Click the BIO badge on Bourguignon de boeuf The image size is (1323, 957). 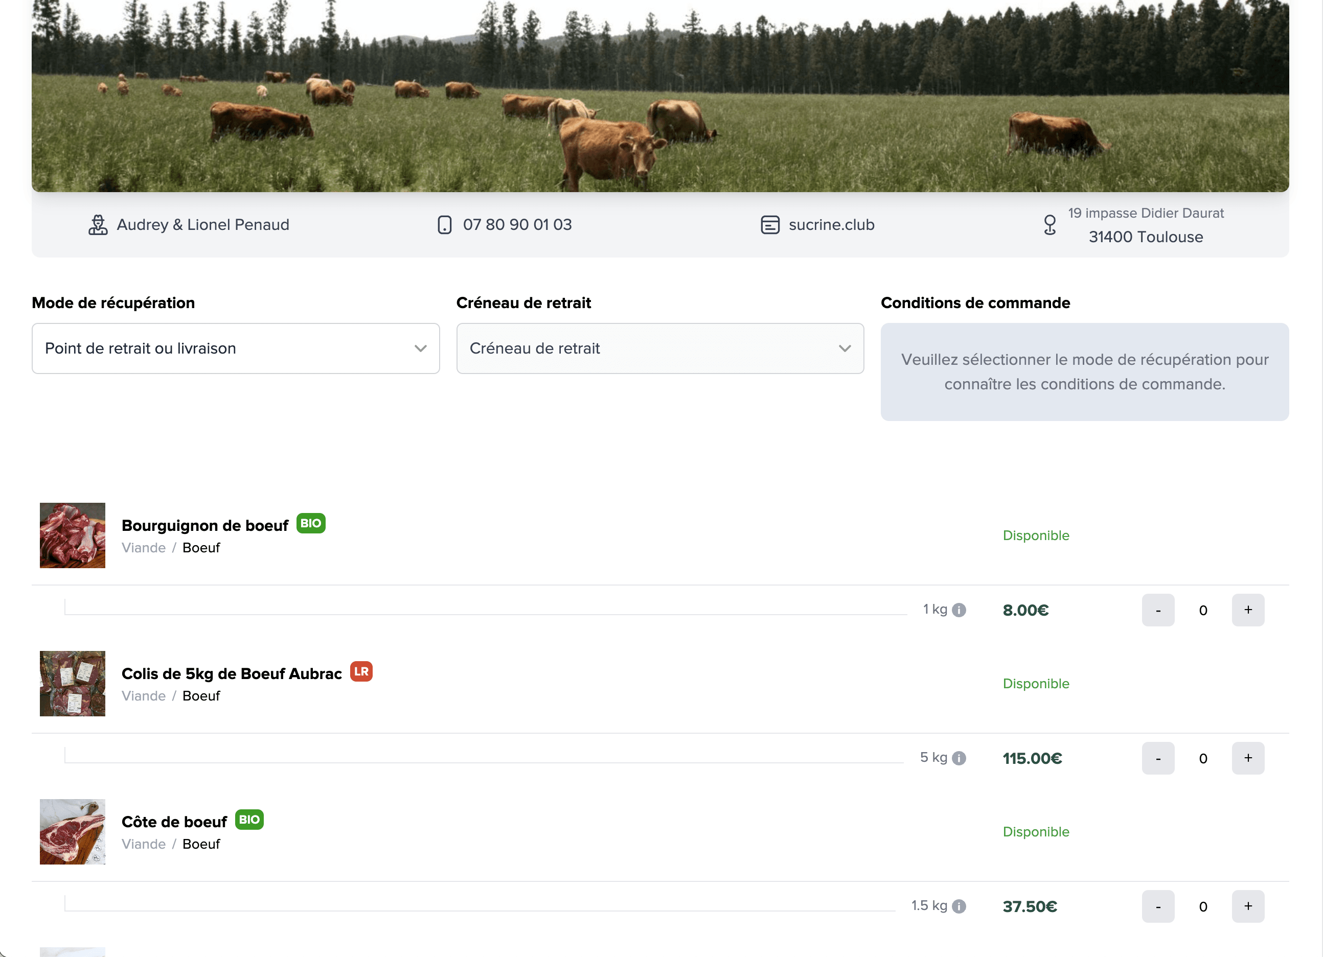[311, 523]
